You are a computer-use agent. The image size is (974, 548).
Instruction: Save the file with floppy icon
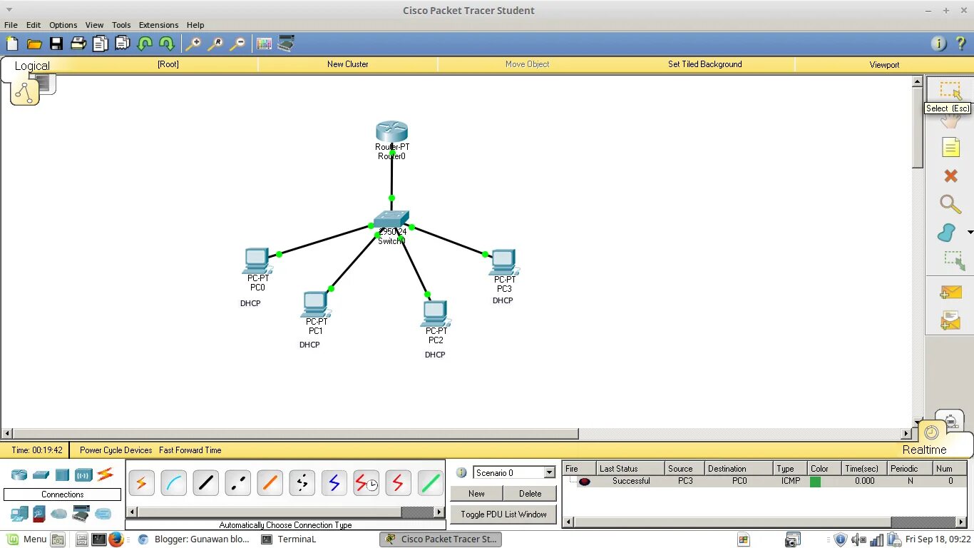[56, 44]
